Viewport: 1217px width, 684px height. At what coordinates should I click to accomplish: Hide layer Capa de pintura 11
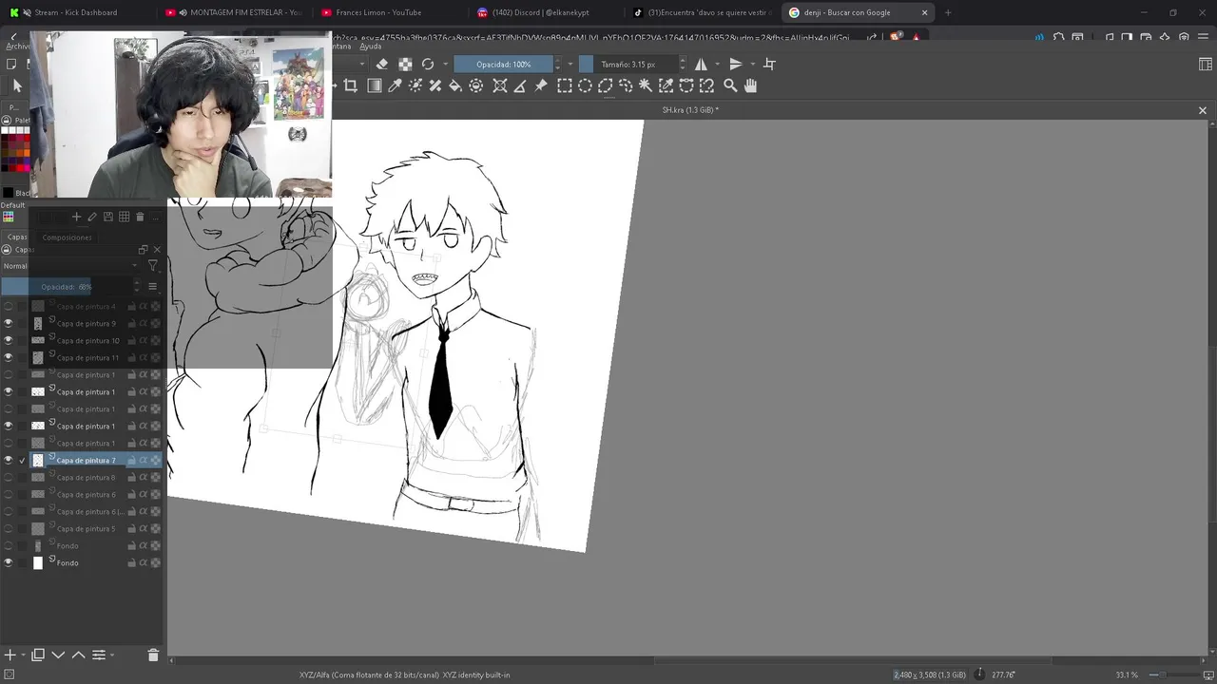[9, 357]
